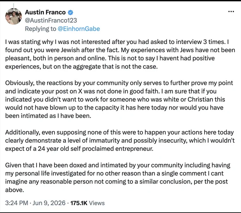Click the 3:24 PM timestamp
The image size is (241, 213).
[x=17, y=203]
